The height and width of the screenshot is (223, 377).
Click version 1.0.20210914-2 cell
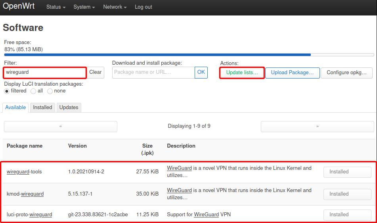click(86, 172)
